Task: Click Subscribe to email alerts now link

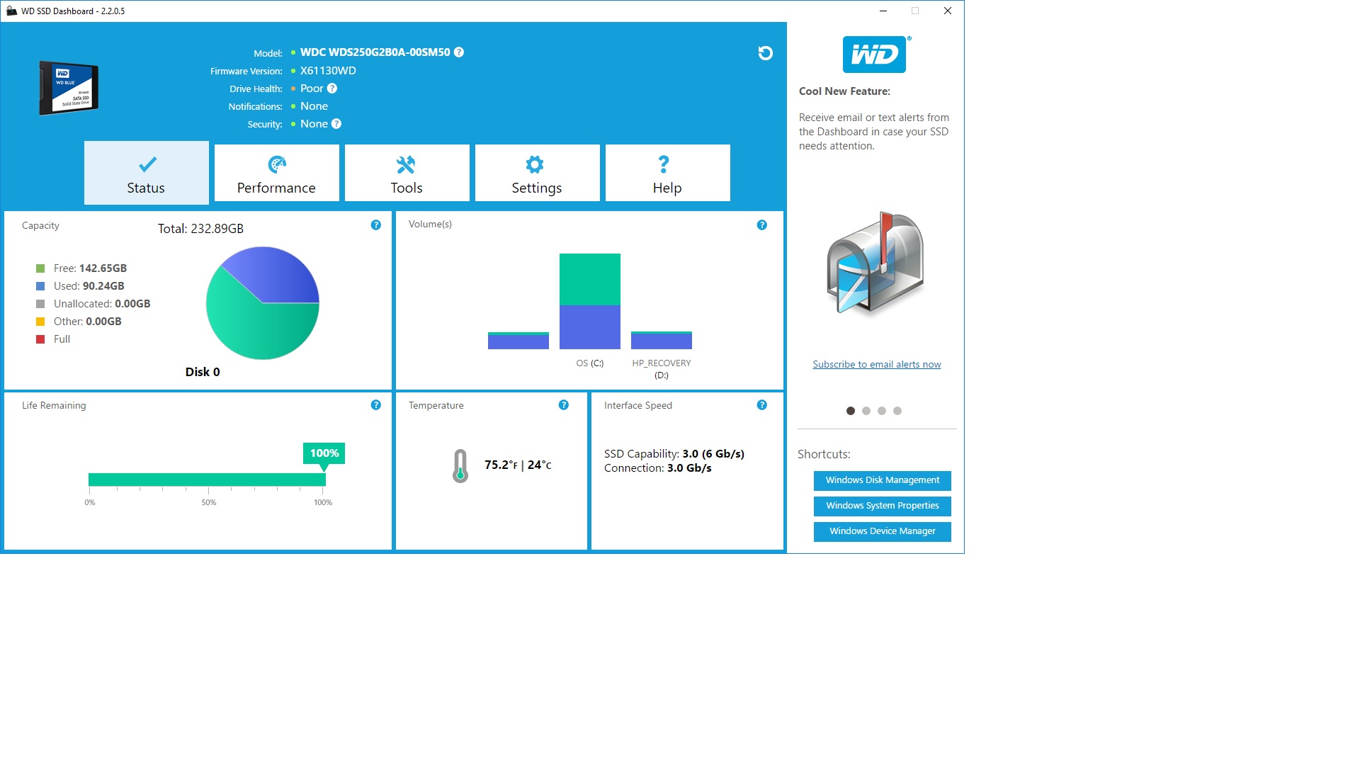Action: coord(876,365)
